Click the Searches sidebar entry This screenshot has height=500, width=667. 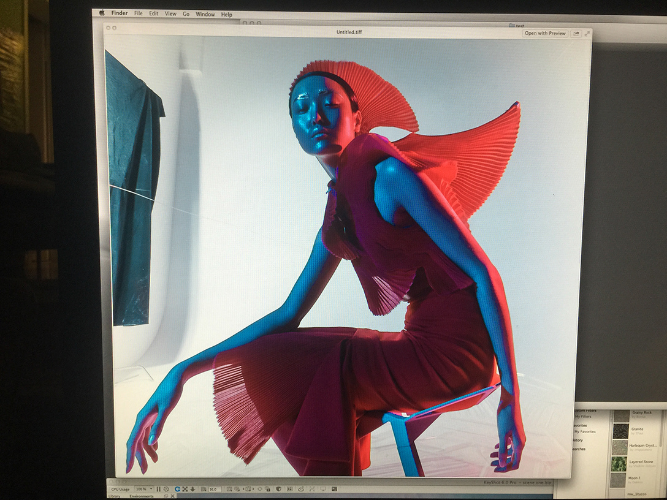tap(579, 449)
